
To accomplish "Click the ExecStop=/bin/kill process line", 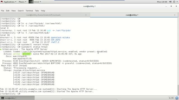I will tap(51, 61).
